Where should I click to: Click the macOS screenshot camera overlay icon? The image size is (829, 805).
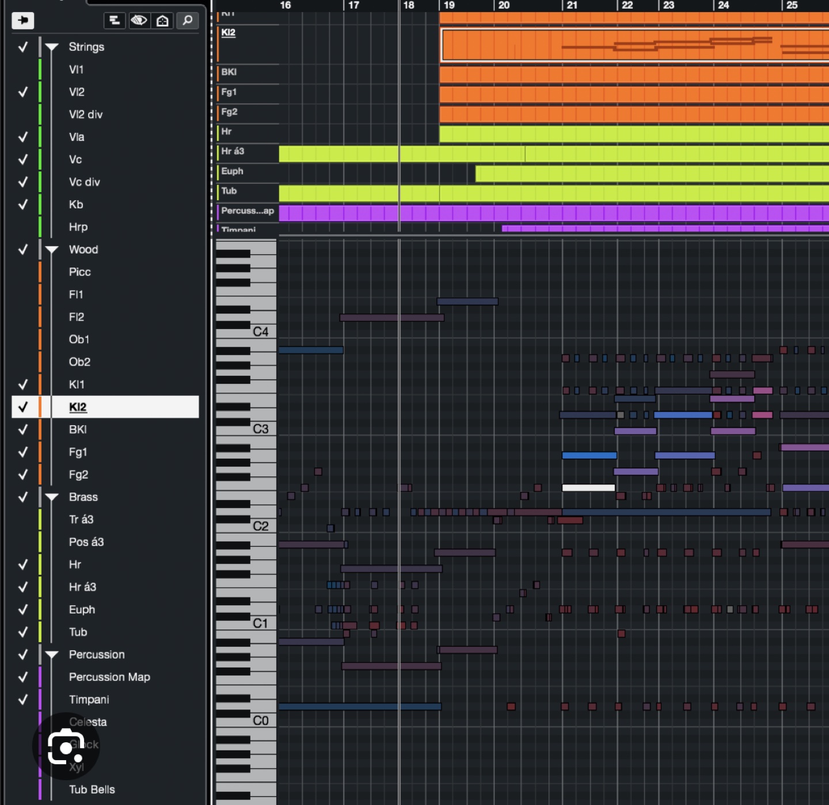coord(65,746)
